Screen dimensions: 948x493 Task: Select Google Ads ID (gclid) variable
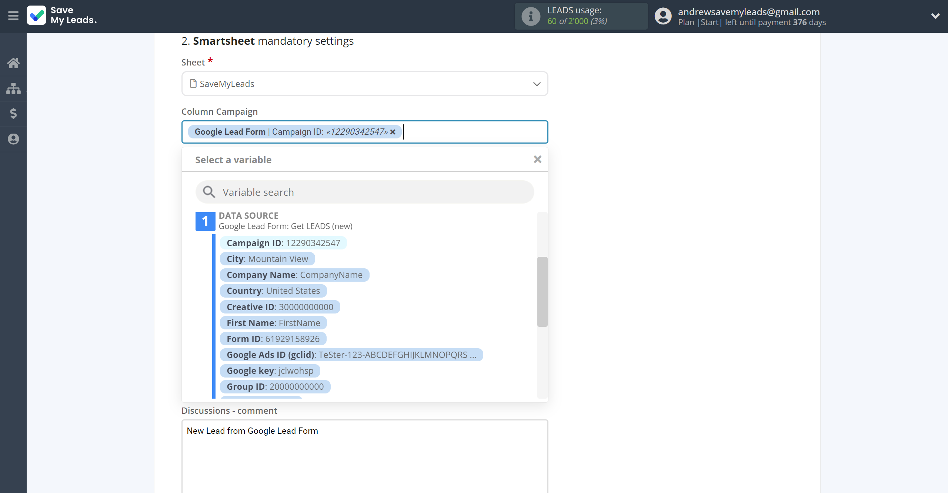(x=351, y=355)
